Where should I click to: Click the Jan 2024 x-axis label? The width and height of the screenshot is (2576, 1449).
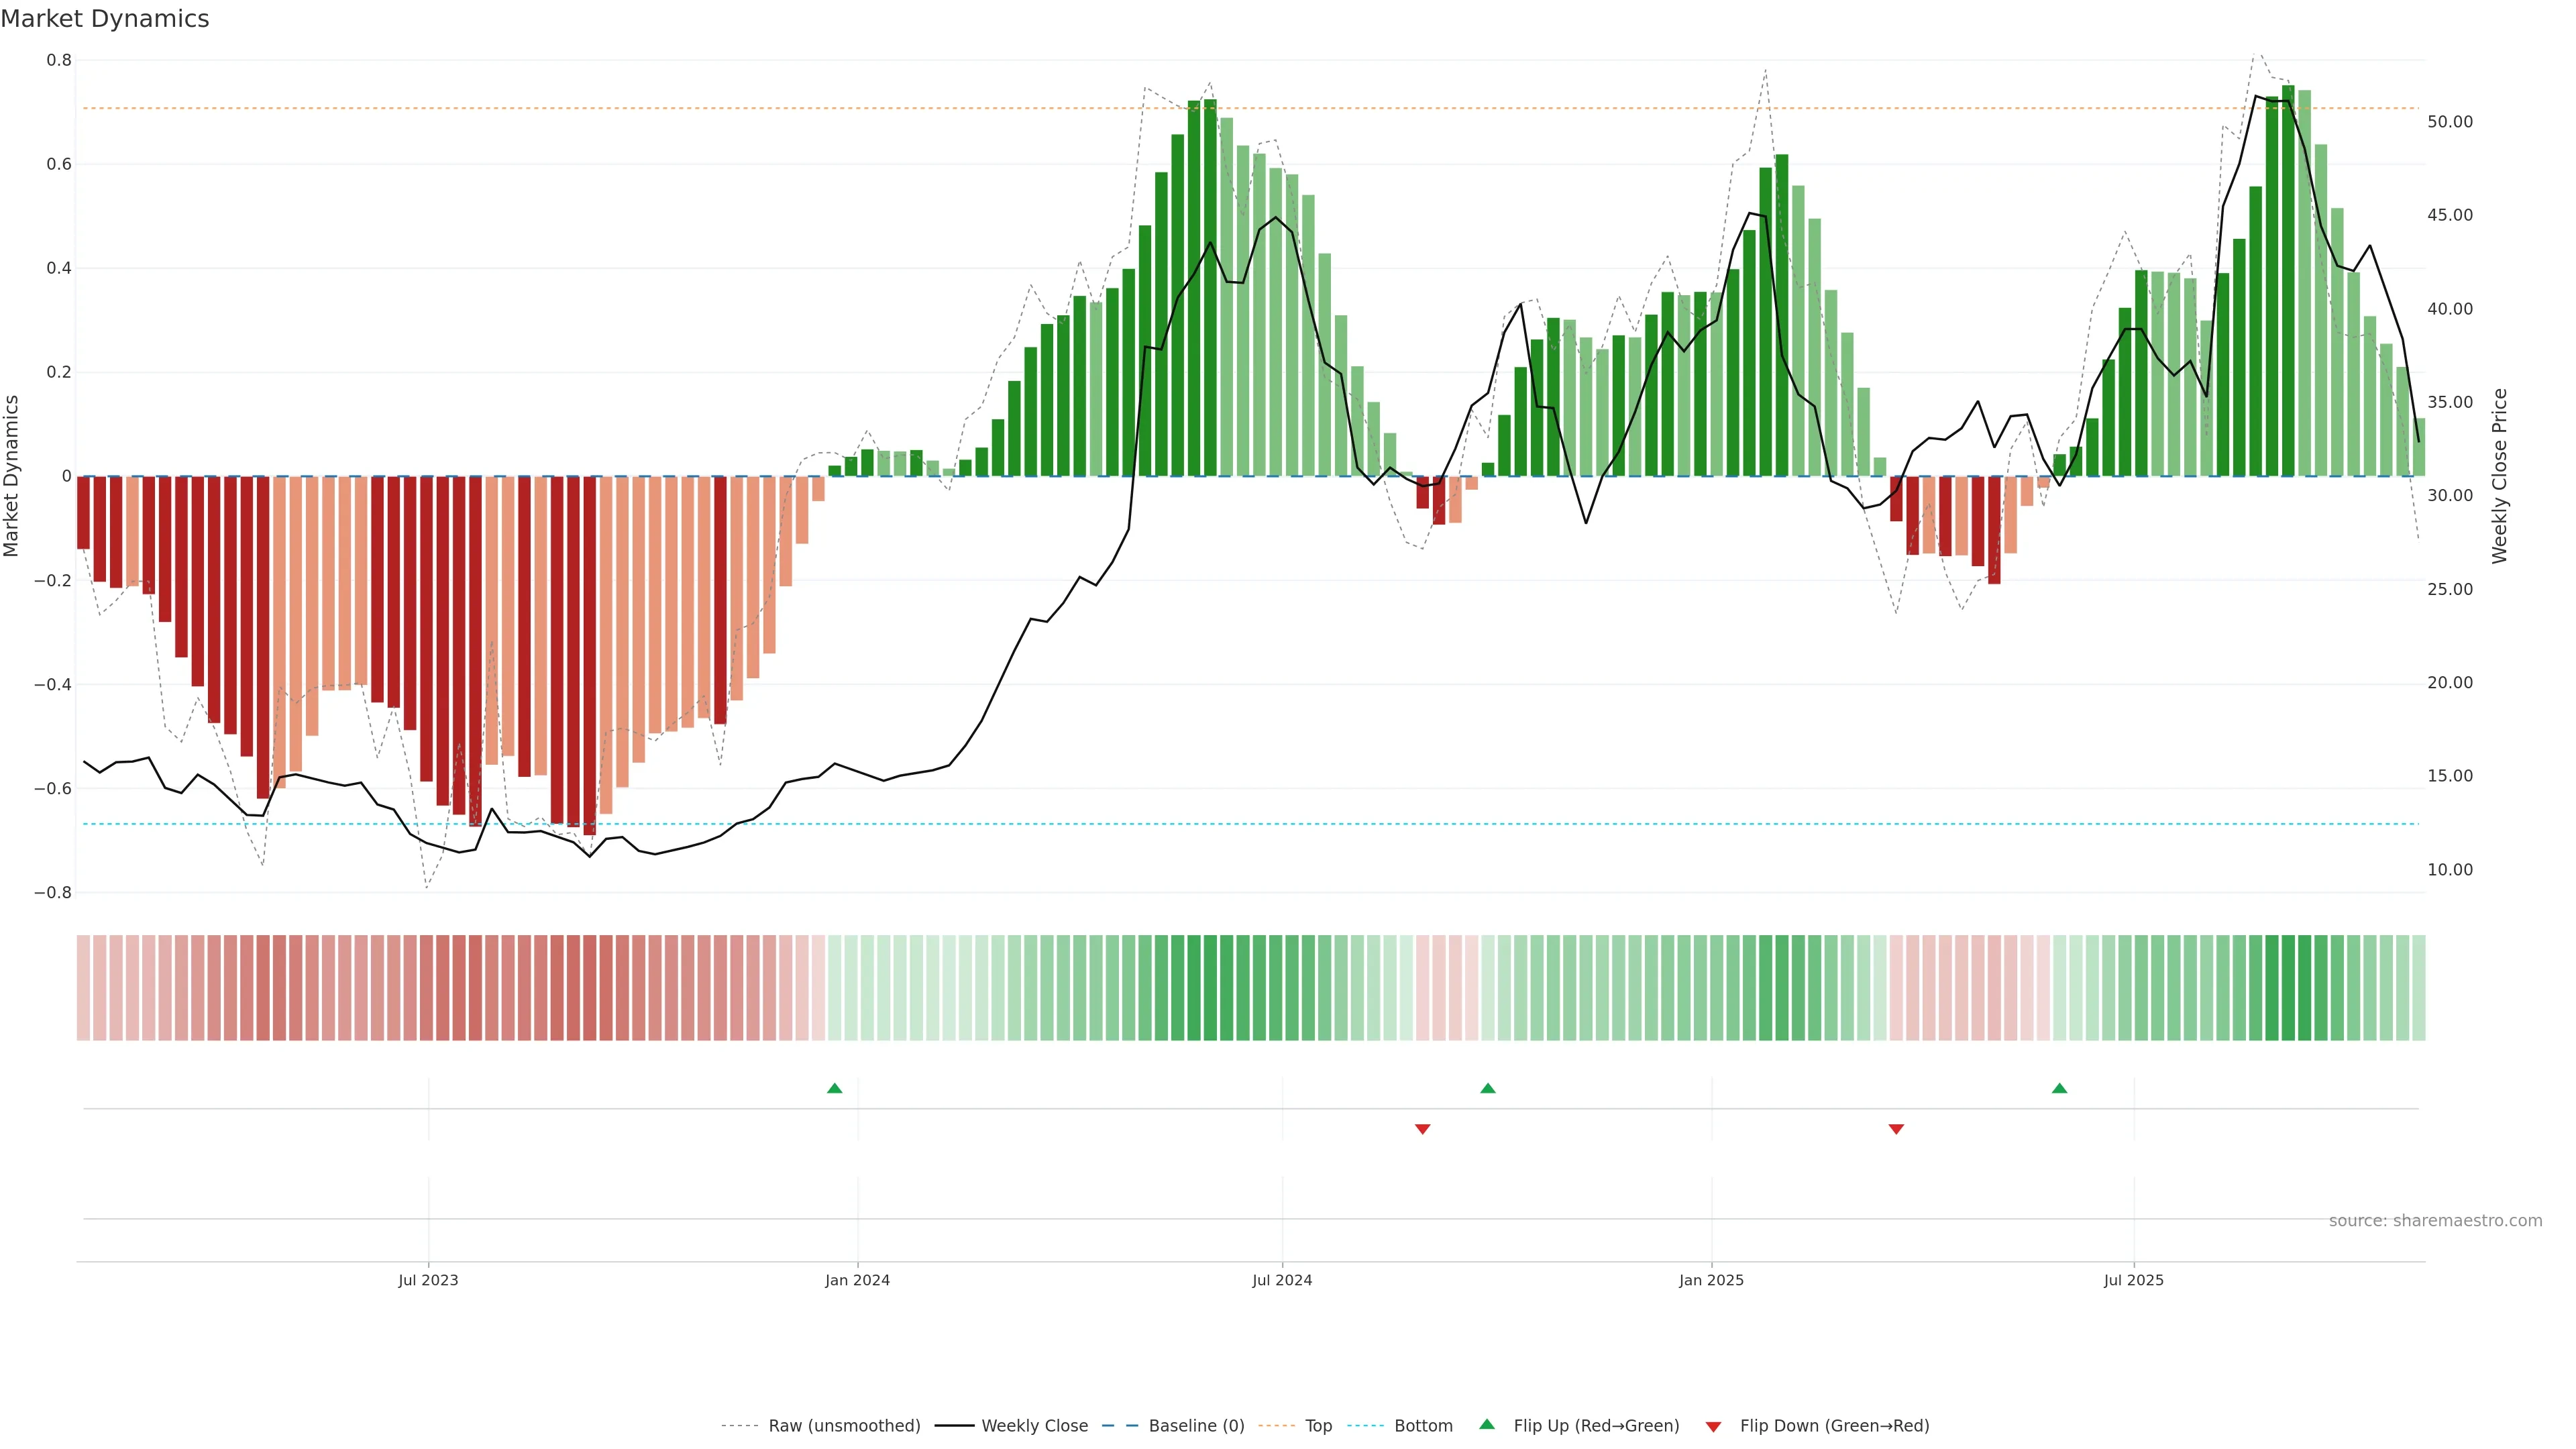[x=857, y=1280]
